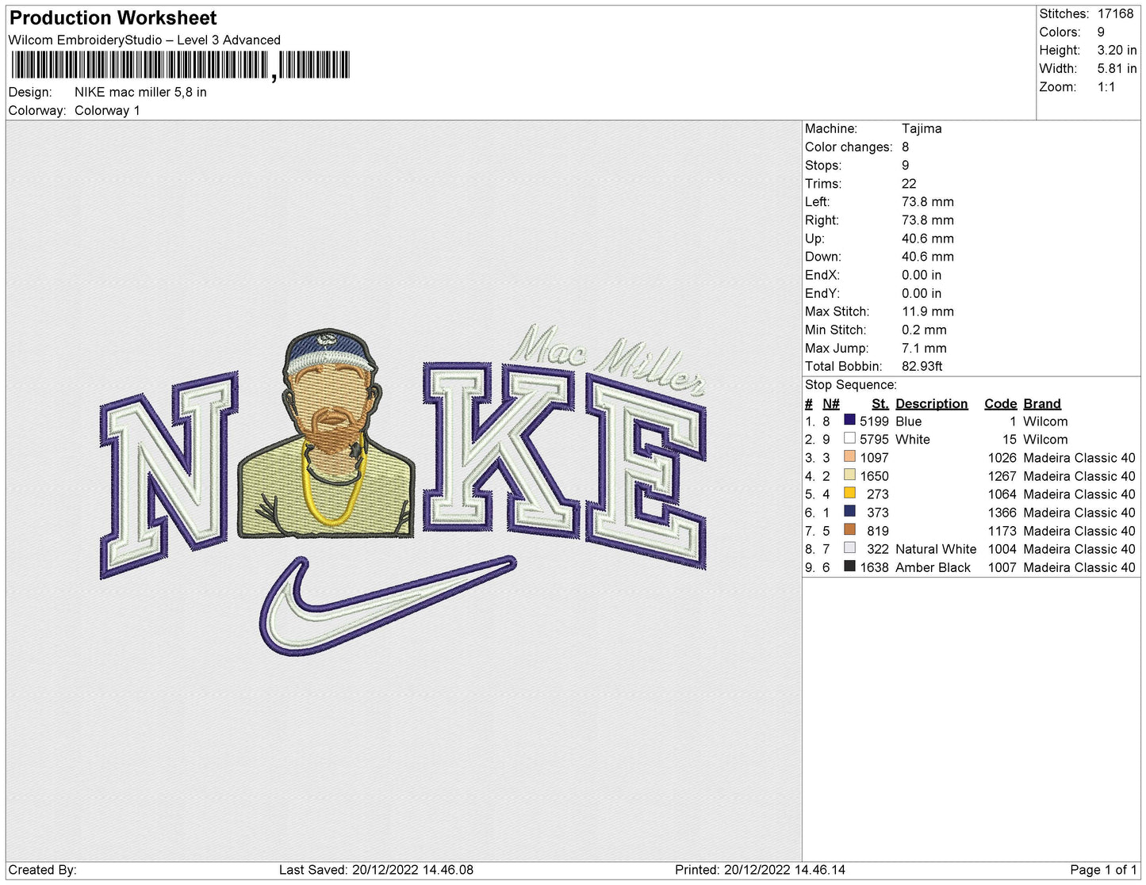The image size is (1146, 885).
Task: Click 'Madeira Classic 40' in the 1097 row
Action: pos(1079,457)
